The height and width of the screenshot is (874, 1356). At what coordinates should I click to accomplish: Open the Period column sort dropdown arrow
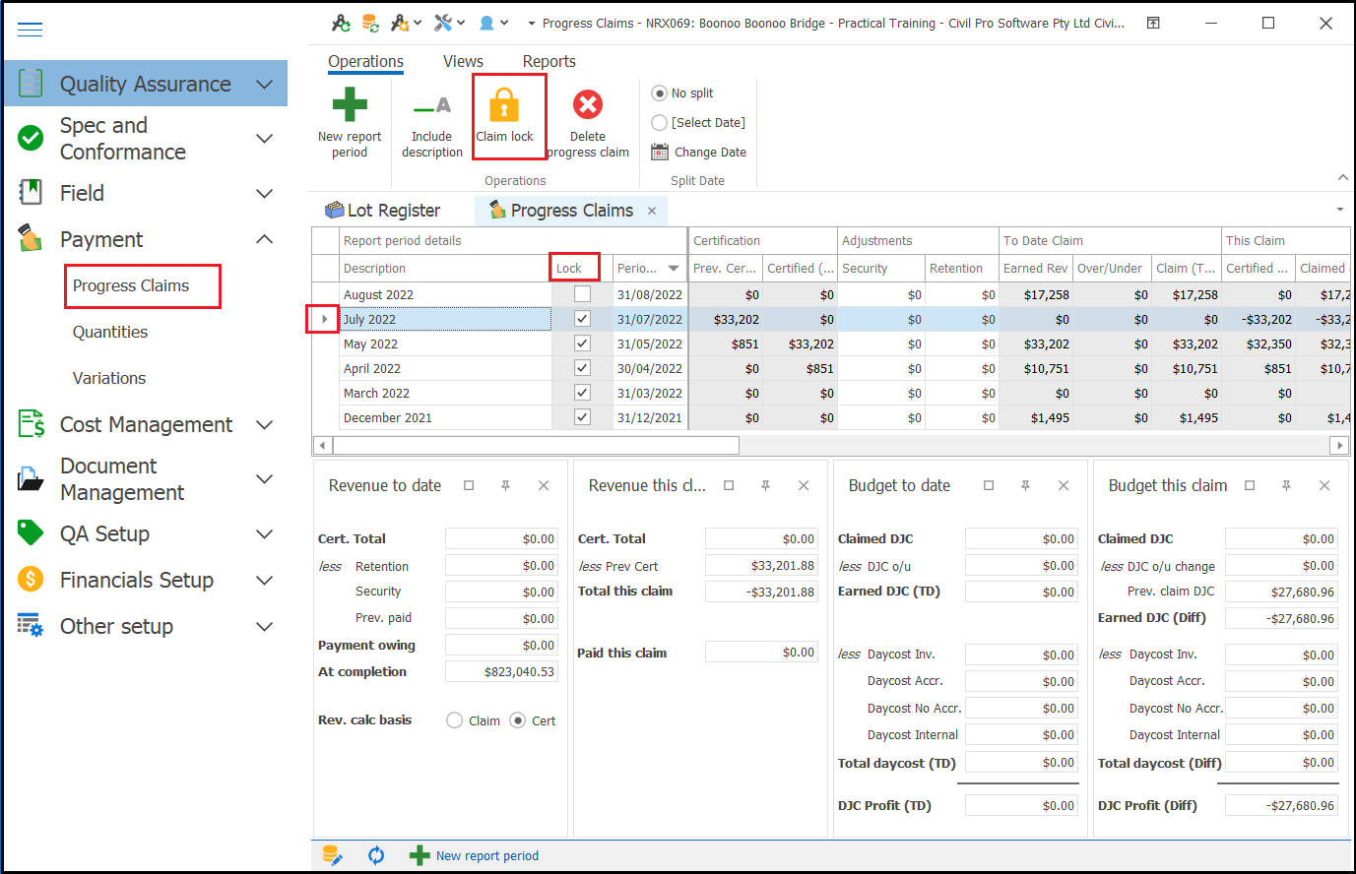click(674, 268)
